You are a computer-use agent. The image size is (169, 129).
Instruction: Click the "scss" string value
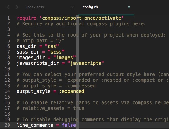tap(56, 52)
